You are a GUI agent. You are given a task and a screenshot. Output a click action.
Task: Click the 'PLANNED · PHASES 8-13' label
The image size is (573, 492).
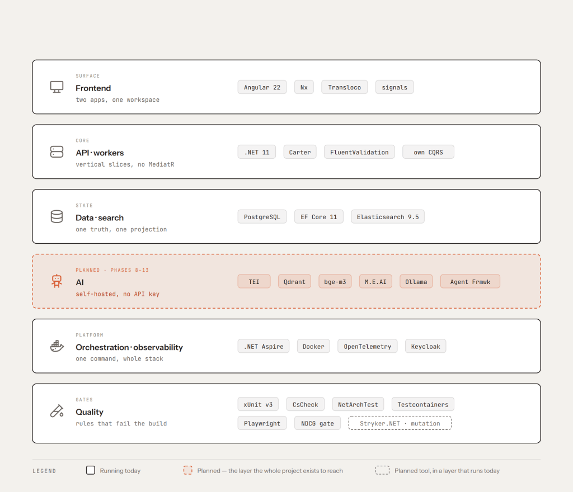112,270
